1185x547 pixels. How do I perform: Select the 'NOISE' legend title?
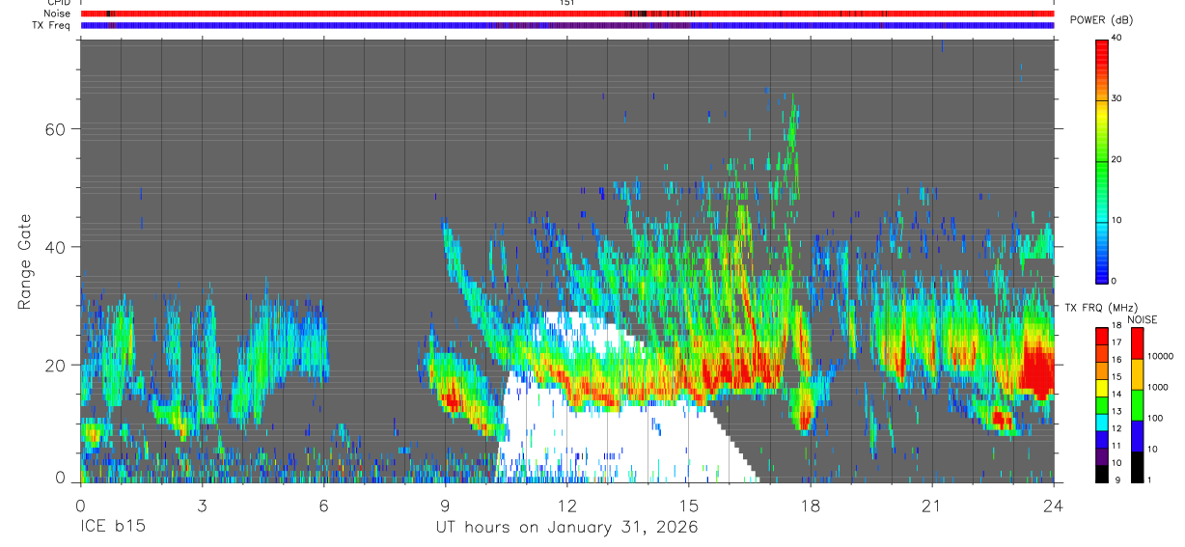[x=1142, y=319]
